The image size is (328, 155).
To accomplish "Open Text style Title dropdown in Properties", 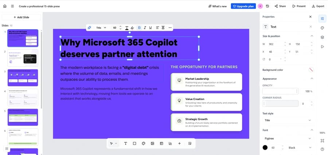I will [x=288, y=120].
